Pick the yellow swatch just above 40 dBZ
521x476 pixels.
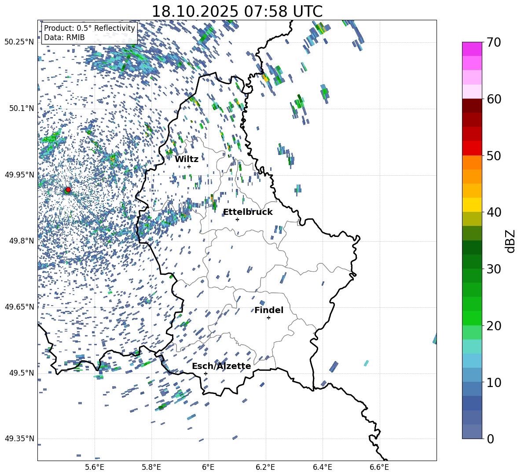click(x=472, y=205)
